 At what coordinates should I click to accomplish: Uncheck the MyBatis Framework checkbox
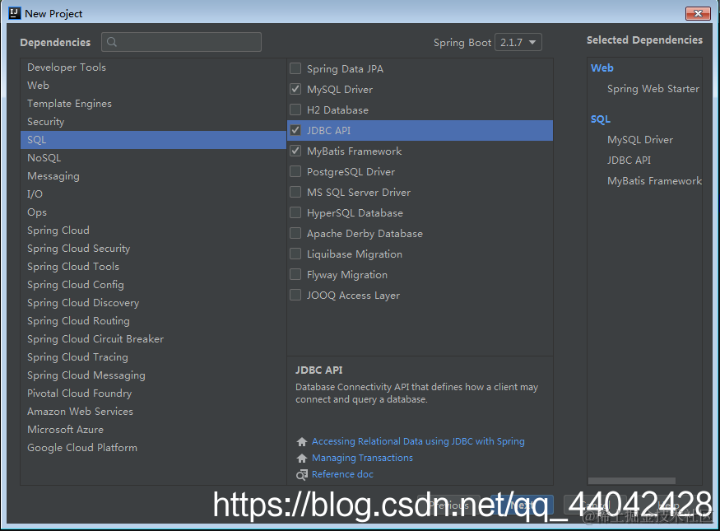tap(295, 151)
